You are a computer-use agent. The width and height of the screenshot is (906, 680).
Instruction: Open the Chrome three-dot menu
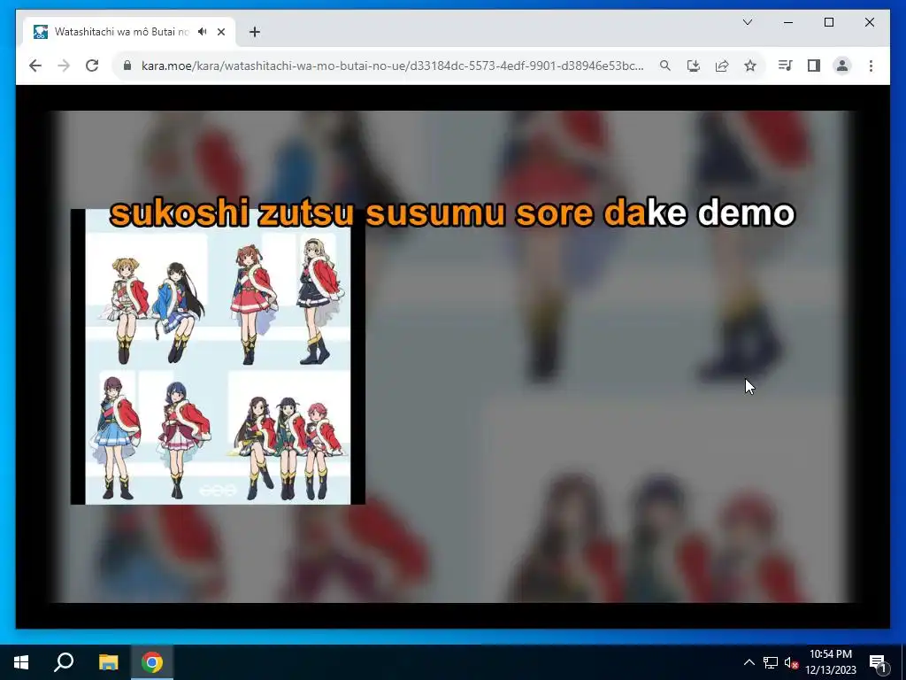click(871, 66)
